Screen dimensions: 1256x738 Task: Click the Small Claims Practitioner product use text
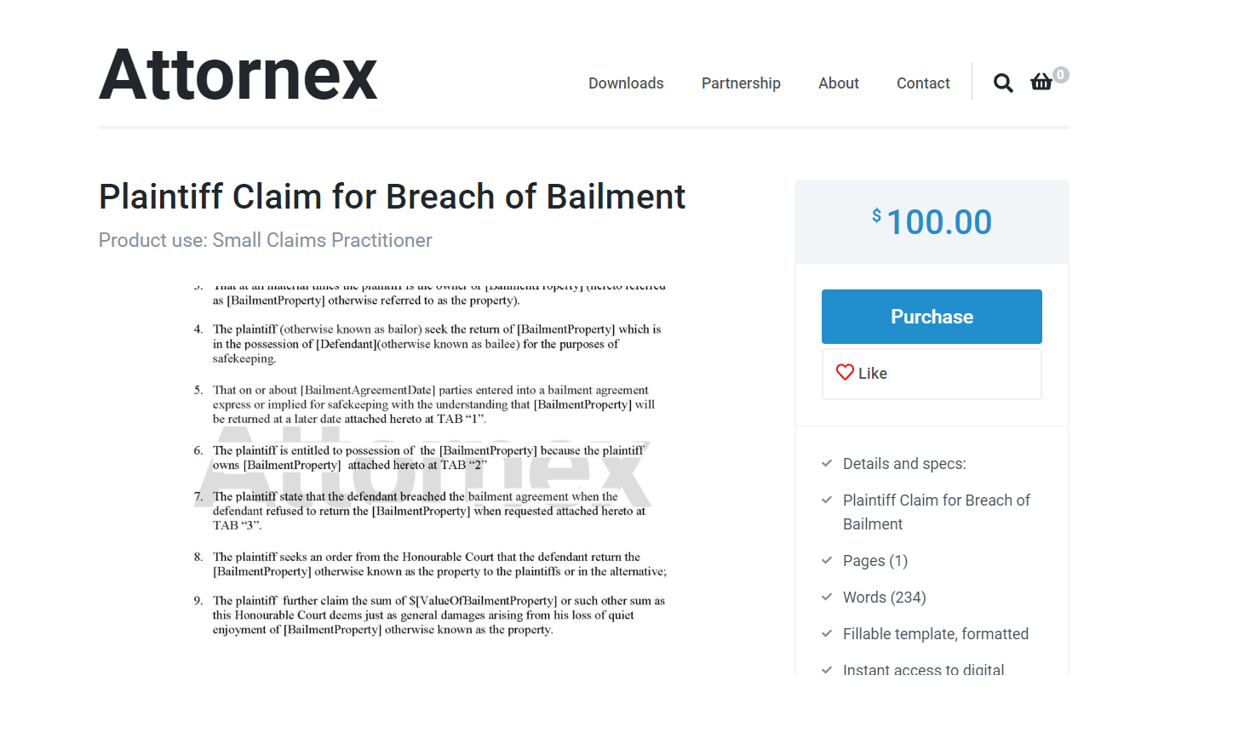265,240
